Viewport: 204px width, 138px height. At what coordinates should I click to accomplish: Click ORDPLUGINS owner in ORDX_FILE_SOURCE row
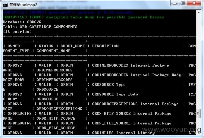(20, 123)
